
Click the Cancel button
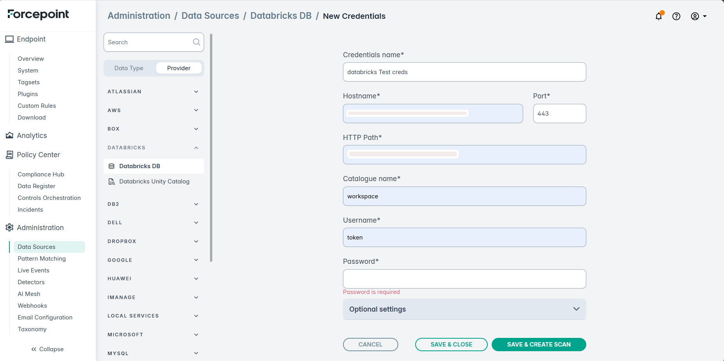370,345
